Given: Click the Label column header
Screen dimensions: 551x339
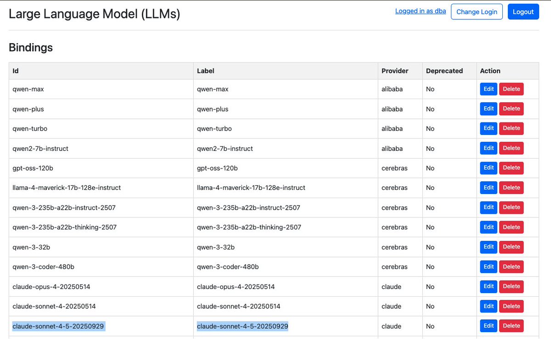Looking at the screenshot, I should [286, 71].
